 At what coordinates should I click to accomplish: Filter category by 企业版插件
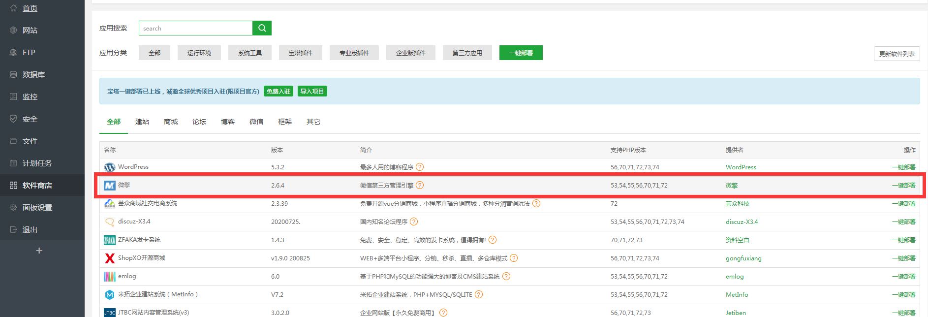(411, 53)
